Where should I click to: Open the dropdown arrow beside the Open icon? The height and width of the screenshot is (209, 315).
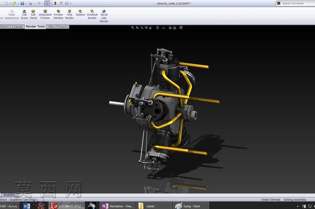pyautogui.click(x=18, y=4)
